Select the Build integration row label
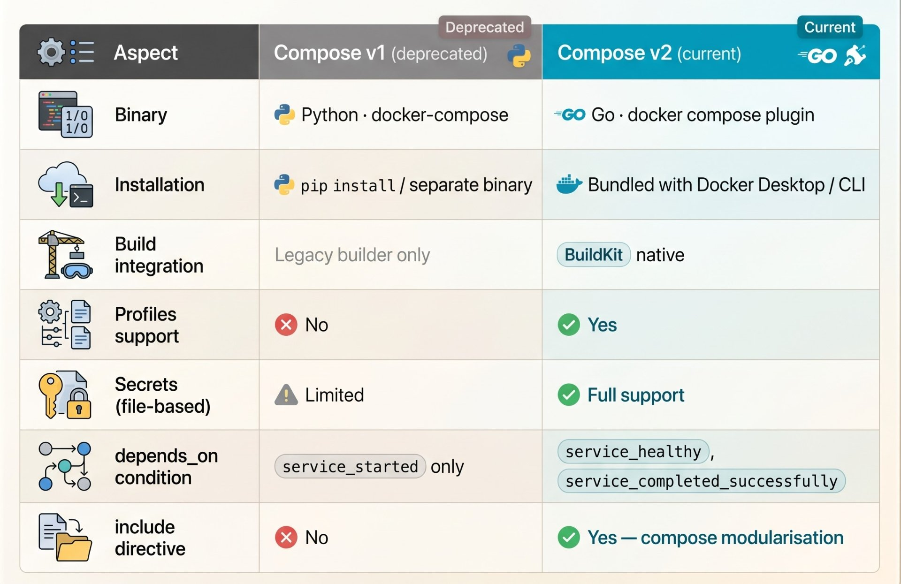The height and width of the screenshot is (584, 901). click(x=159, y=255)
